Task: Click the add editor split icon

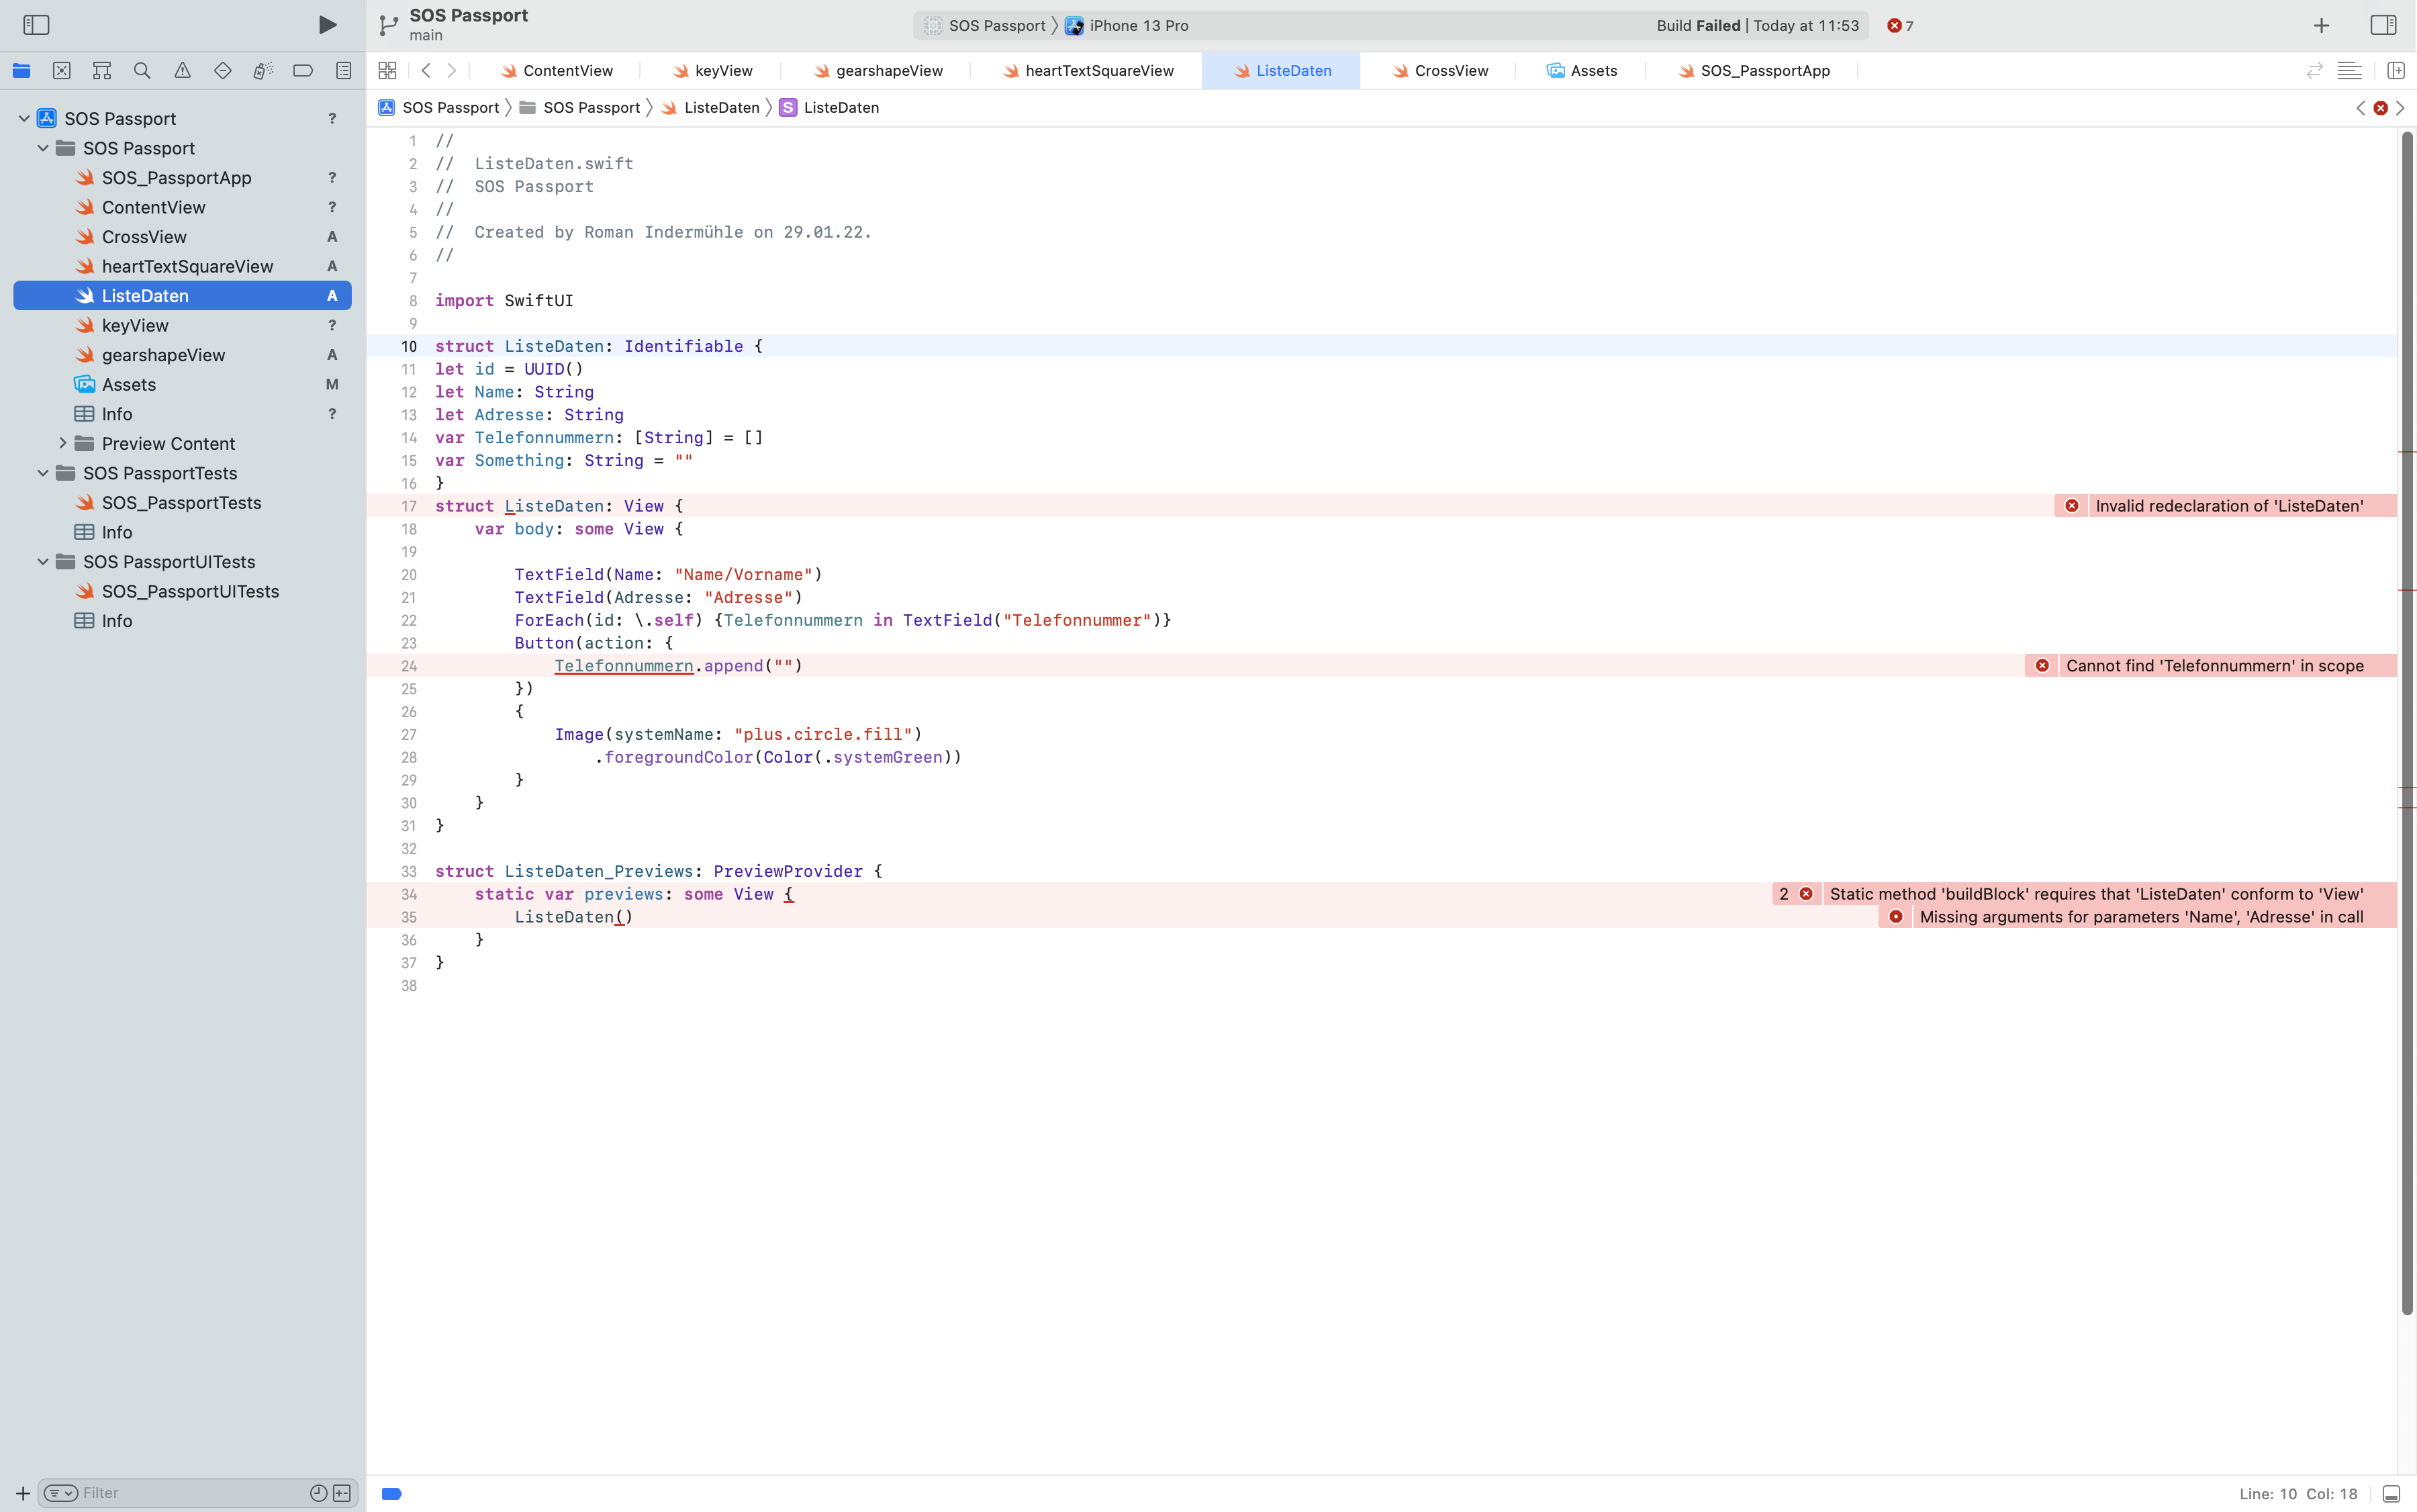Action: tap(2395, 71)
